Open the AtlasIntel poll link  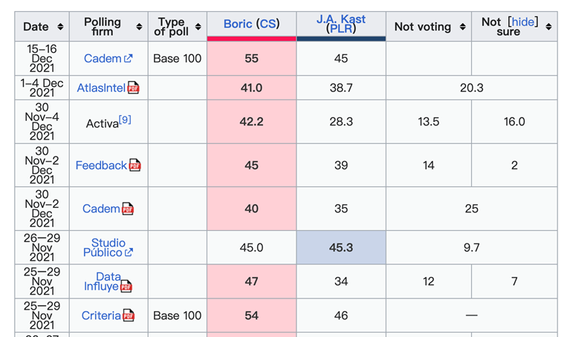click(x=101, y=88)
